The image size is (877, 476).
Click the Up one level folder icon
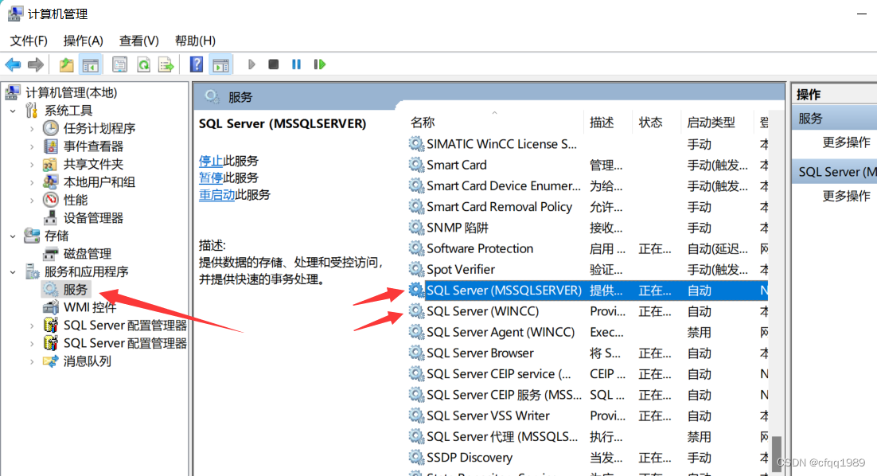[x=67, y=65]
